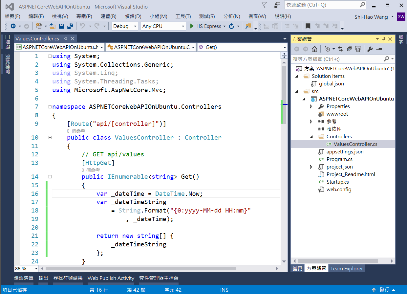Switch to the 變更 tab

coord(297,268)
